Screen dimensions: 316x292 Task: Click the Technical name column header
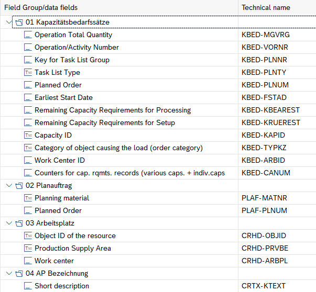pyautogui.click(x=266, y=8)
